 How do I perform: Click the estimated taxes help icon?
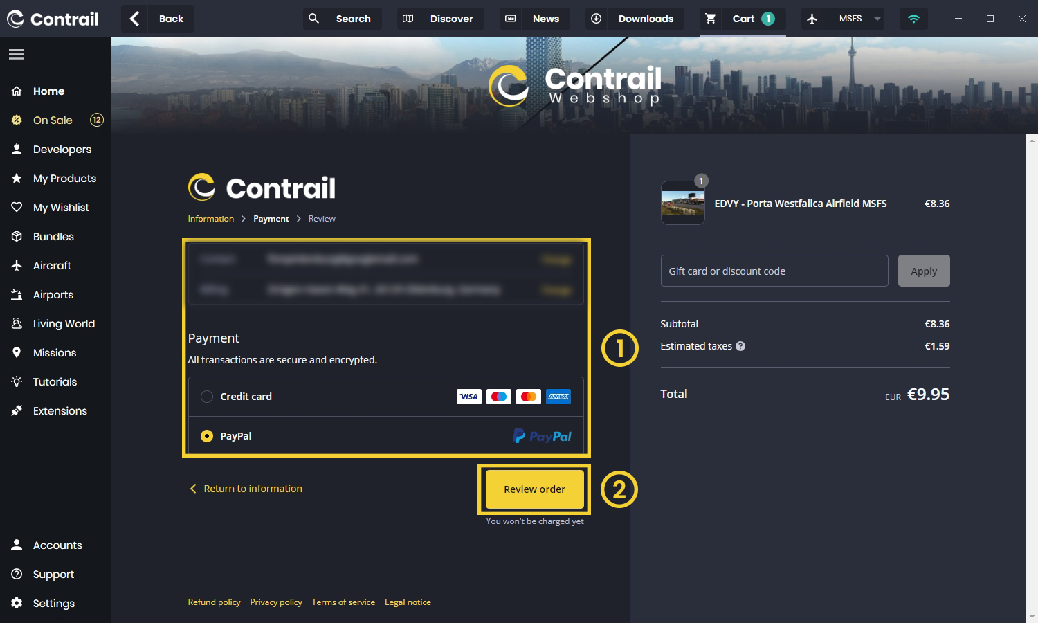coord(740,346)
